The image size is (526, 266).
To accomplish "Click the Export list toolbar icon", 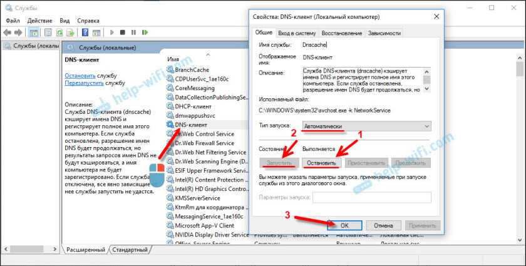I will click(x=70, y=32).
